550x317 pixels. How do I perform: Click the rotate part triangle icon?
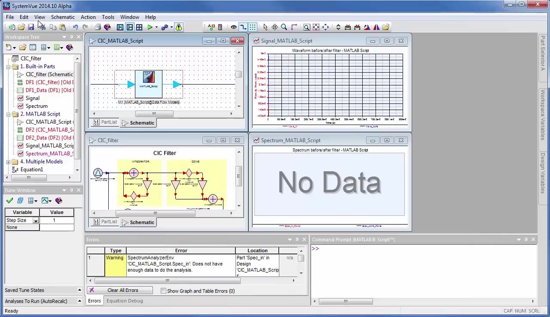click(367, 27)
